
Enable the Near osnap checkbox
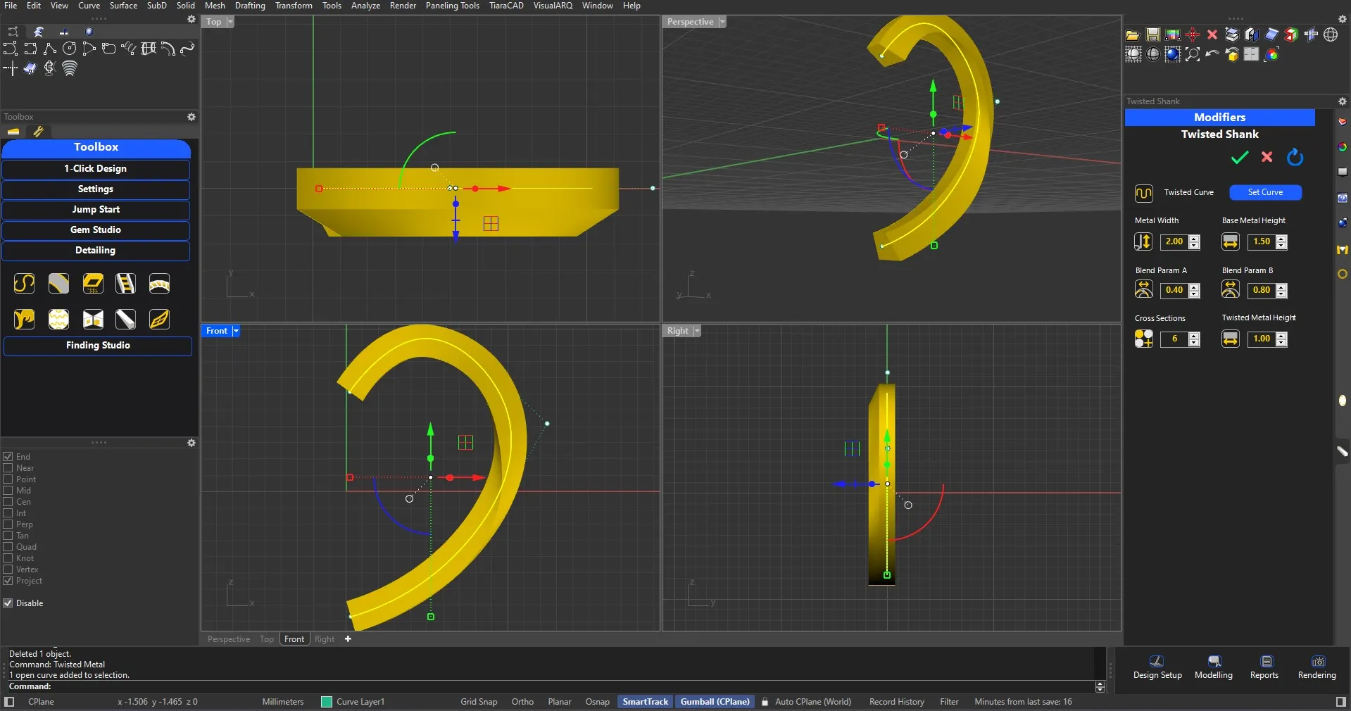coord(8,468)
